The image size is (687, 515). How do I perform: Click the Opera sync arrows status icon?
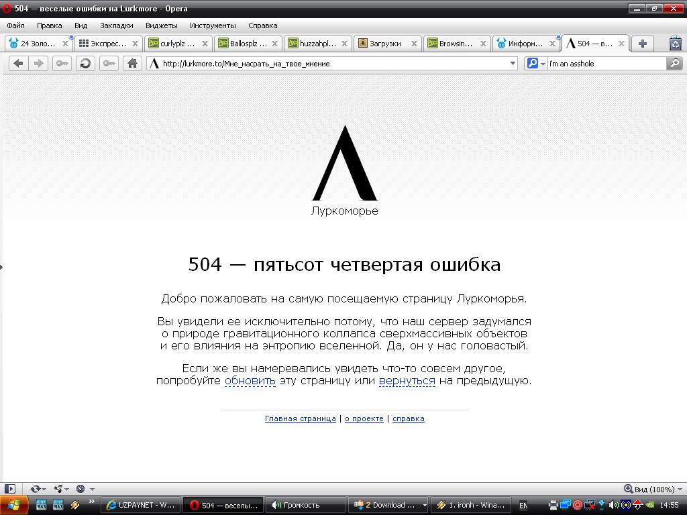click(x=35, y=489)
